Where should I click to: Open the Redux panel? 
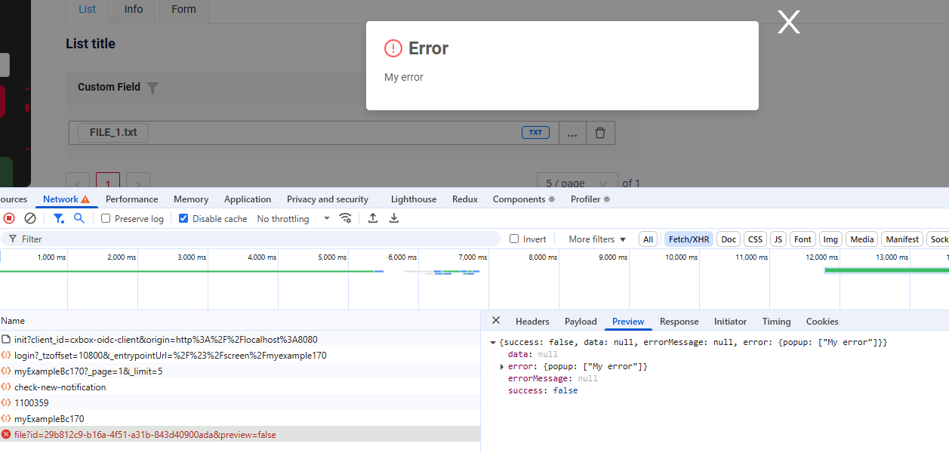[465, 199]
